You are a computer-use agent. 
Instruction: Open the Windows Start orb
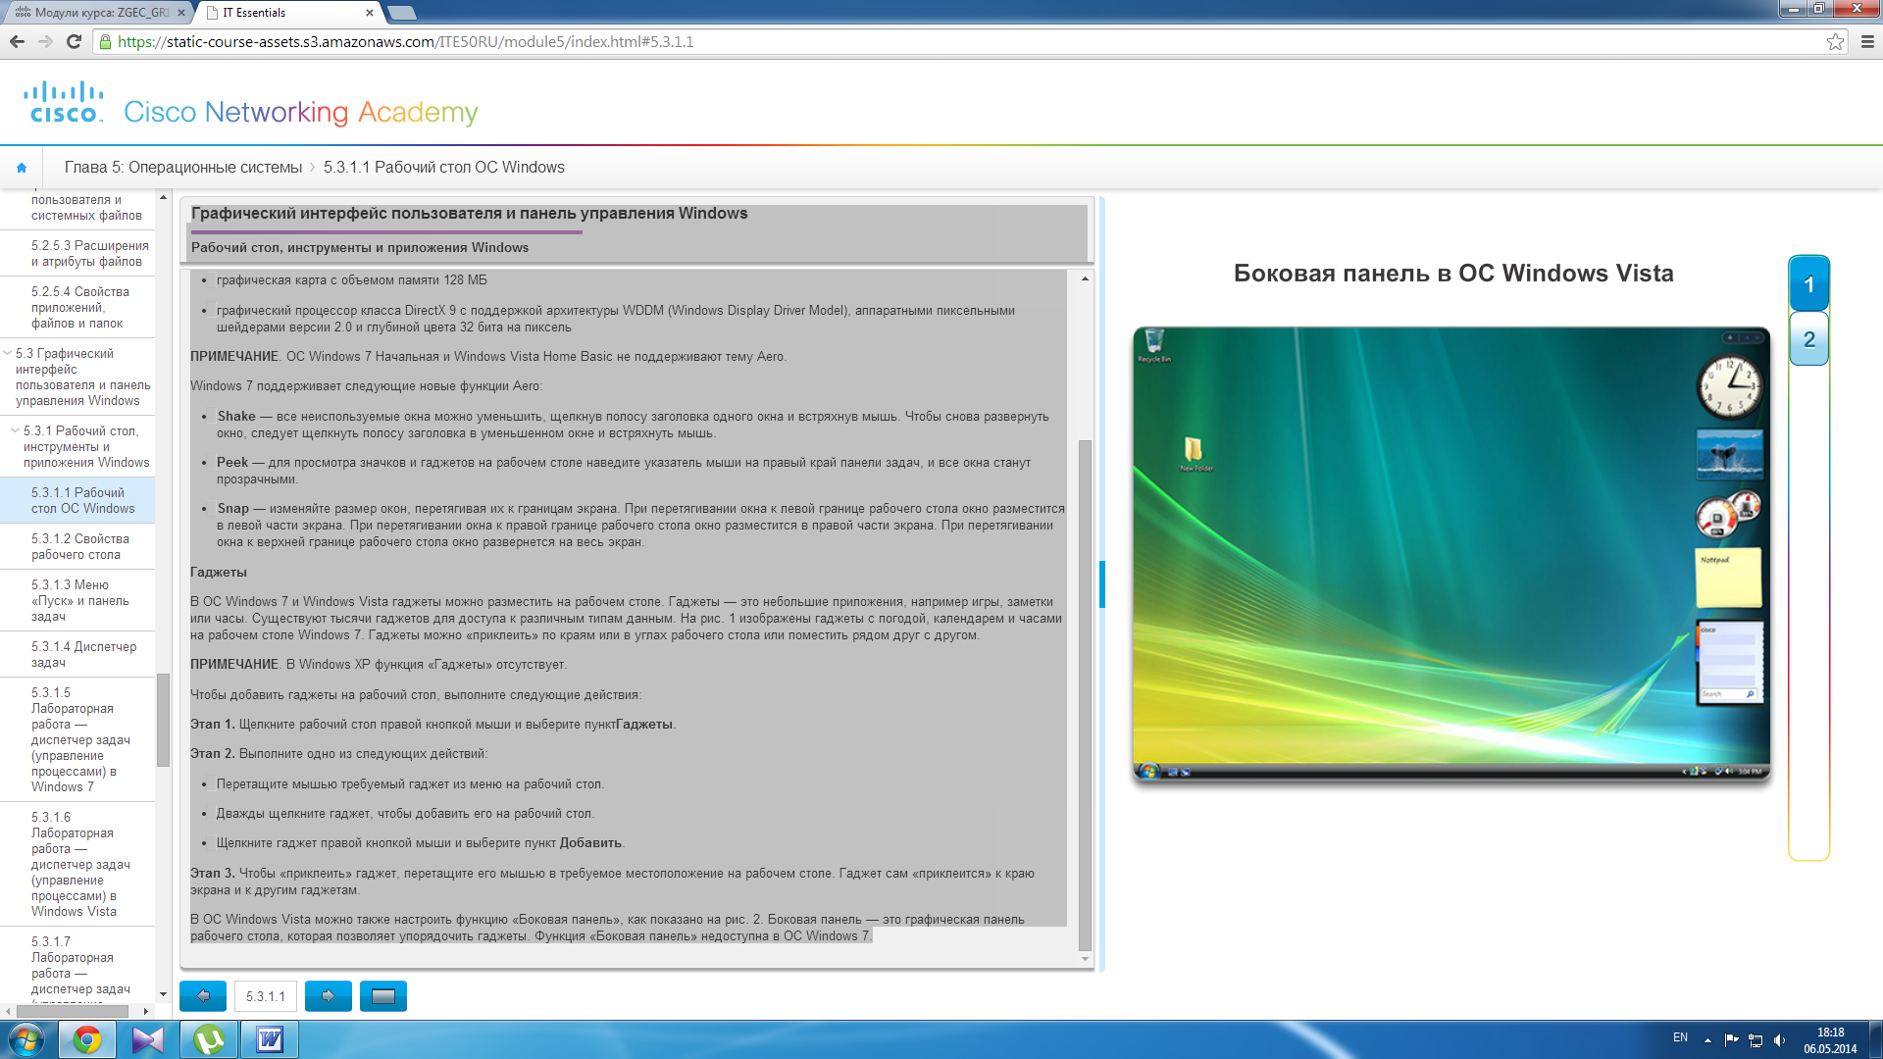pyautogui.click(x=26, y=1039)
